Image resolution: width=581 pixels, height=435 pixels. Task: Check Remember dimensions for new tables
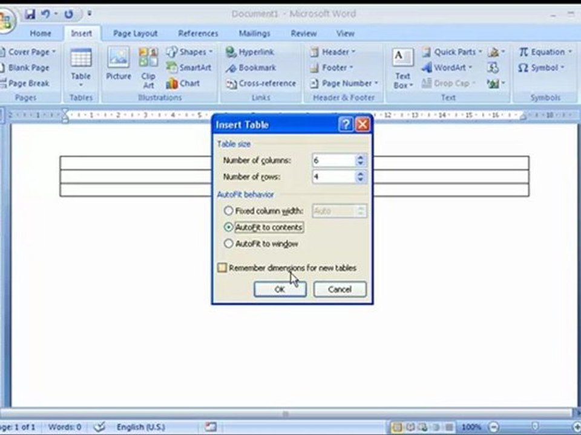point(287,268)
